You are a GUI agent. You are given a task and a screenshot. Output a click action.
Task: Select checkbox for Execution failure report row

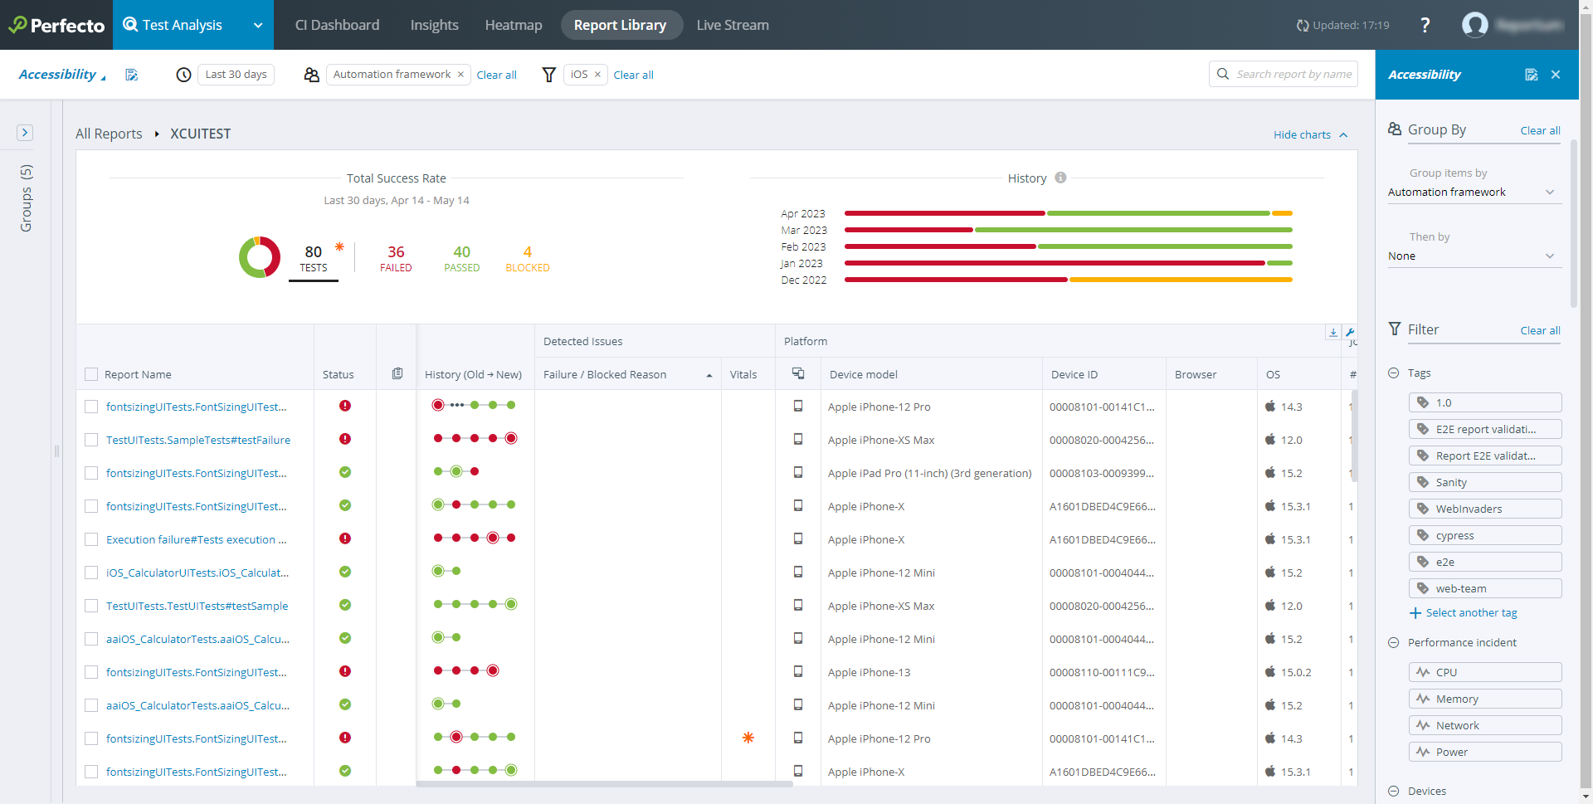(x=91, y=539)
